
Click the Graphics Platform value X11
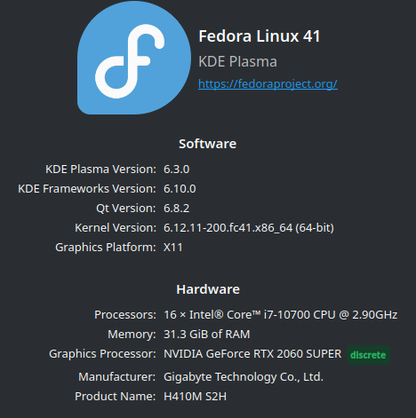[173, 248]
